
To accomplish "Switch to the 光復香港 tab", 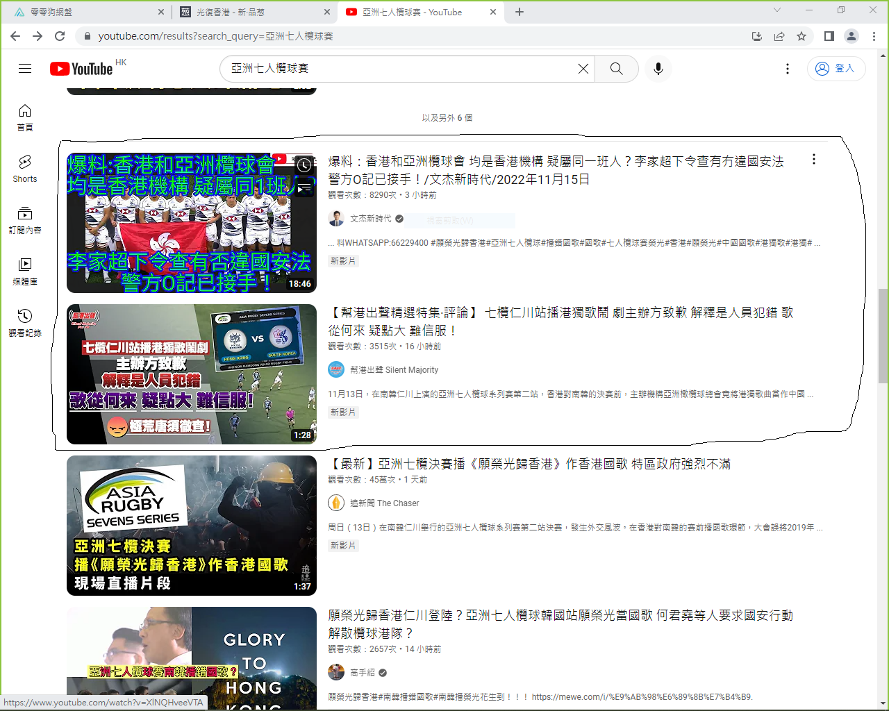I will (x=254, y=12).
